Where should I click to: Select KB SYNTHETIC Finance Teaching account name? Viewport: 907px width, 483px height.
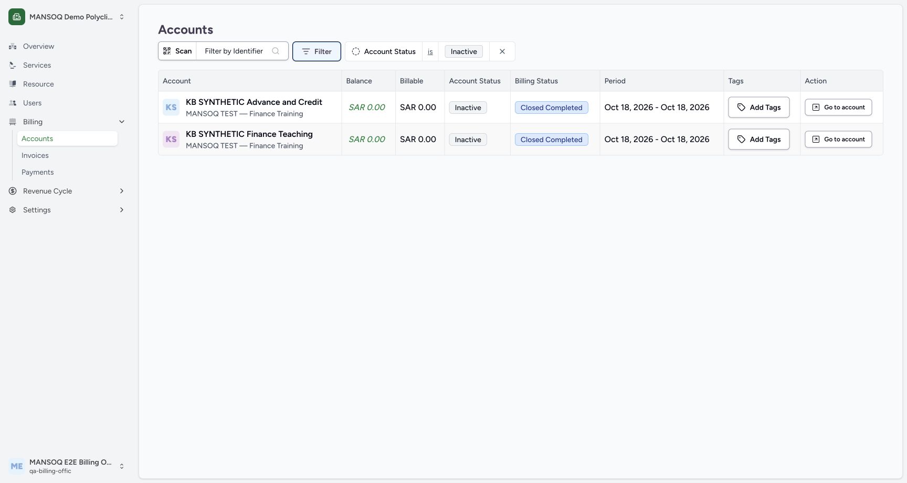(249, 134)
